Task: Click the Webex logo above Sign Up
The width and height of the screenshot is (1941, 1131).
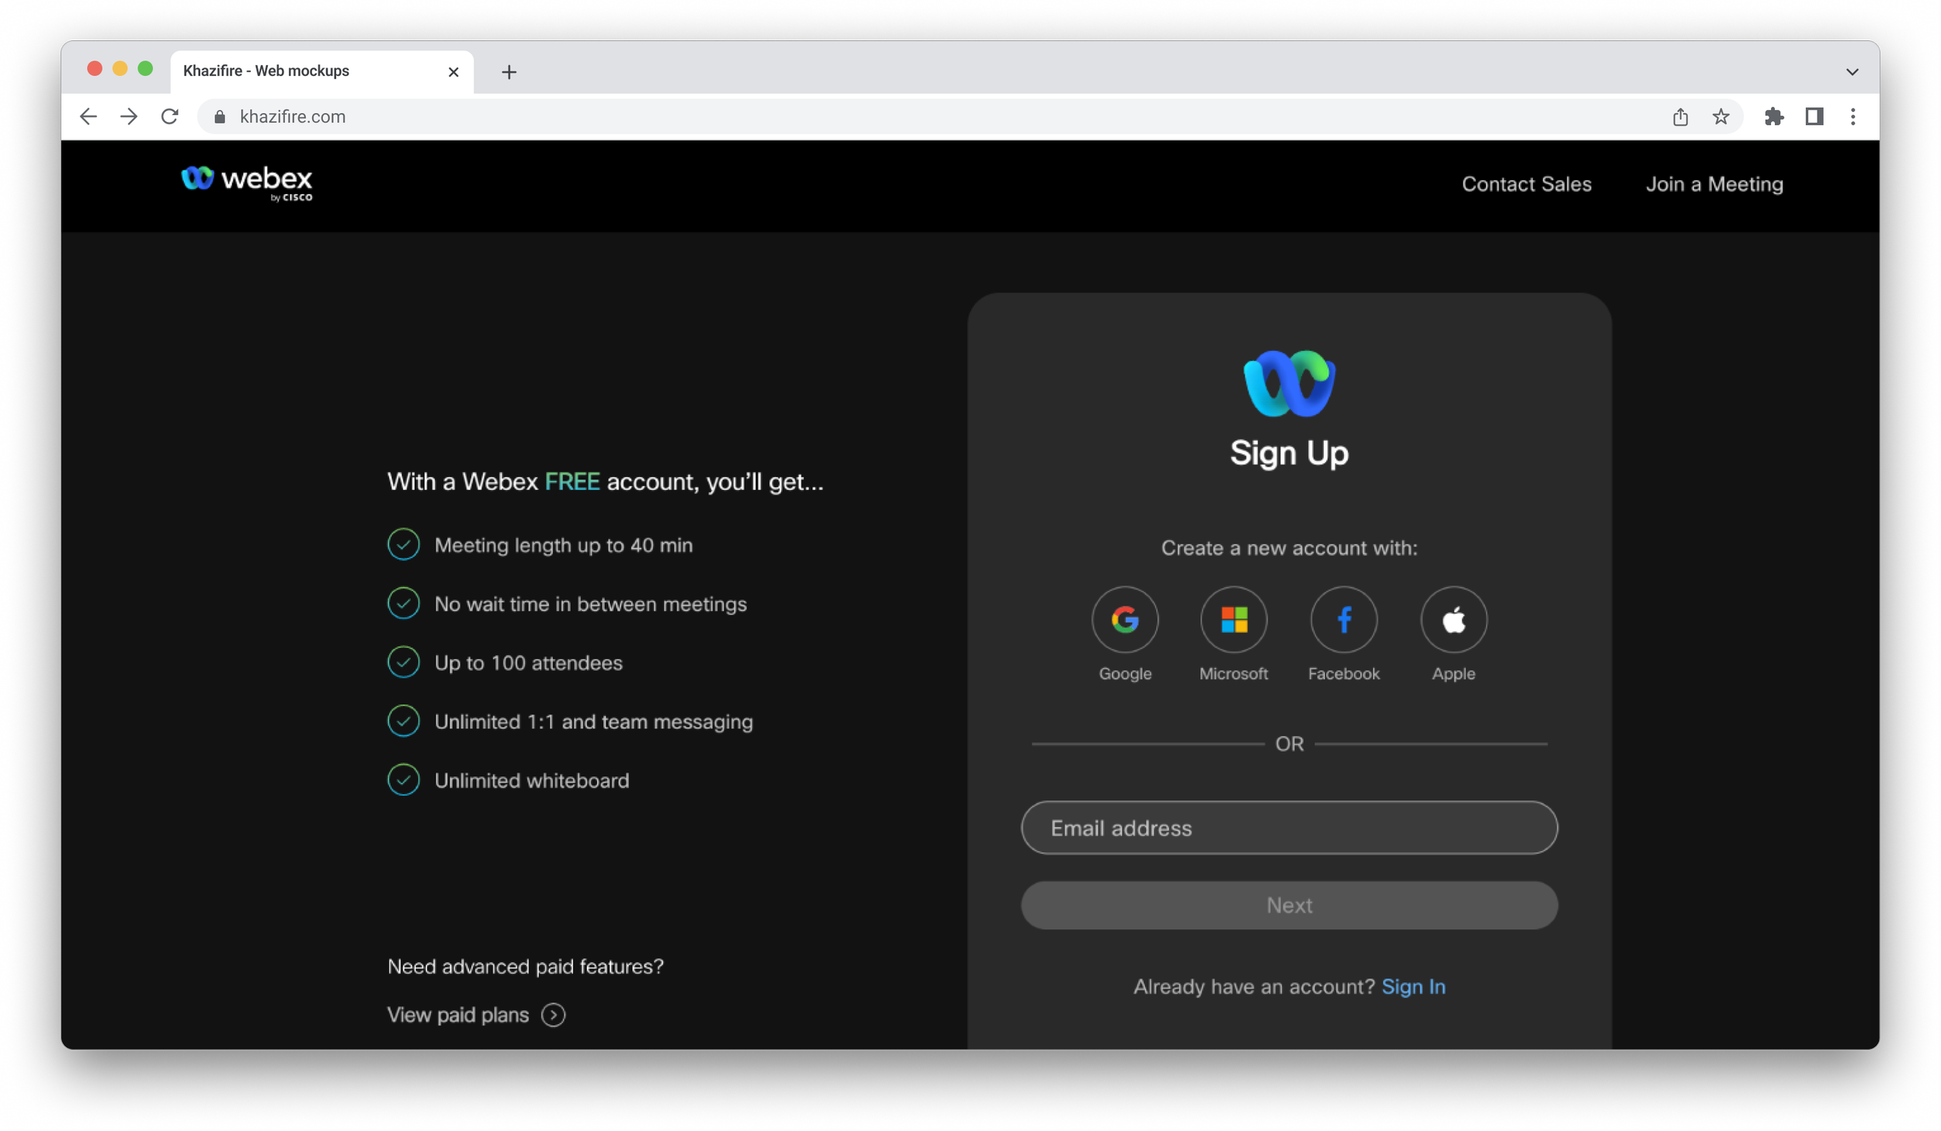Action: 1289,383
